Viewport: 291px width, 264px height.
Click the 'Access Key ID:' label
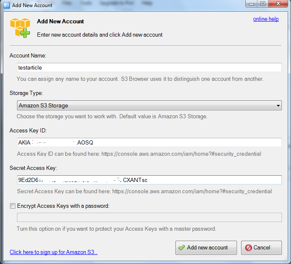[x=28, y=130]
